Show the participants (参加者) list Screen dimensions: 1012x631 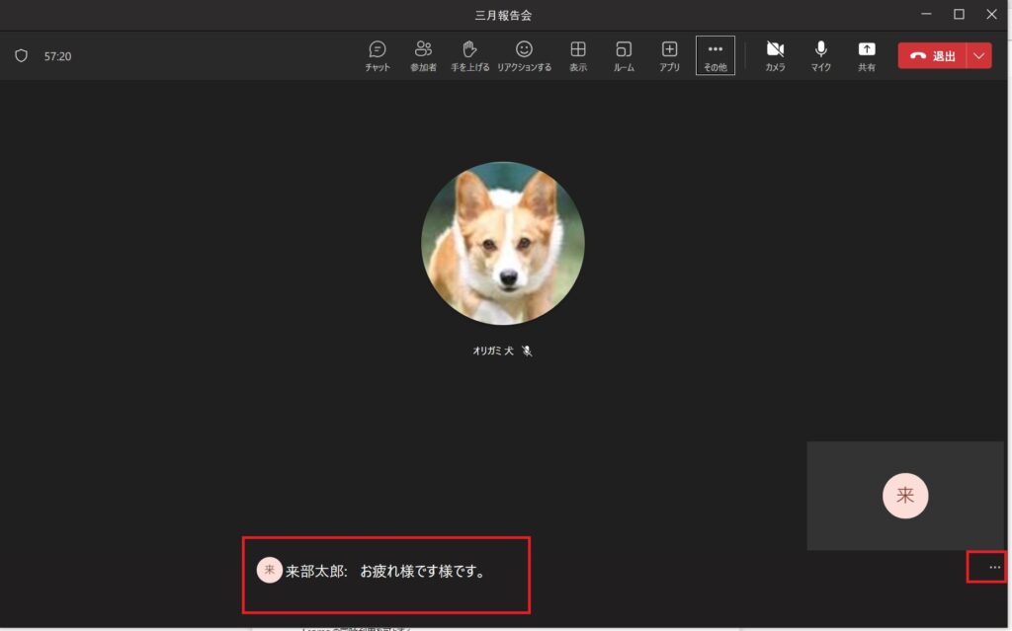pyautogui.click(x=423, y=55)
